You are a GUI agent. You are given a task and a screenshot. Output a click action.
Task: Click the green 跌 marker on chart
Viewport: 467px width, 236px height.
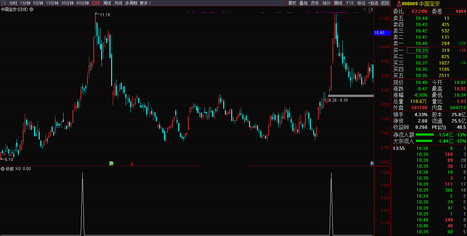click(111, 163)
